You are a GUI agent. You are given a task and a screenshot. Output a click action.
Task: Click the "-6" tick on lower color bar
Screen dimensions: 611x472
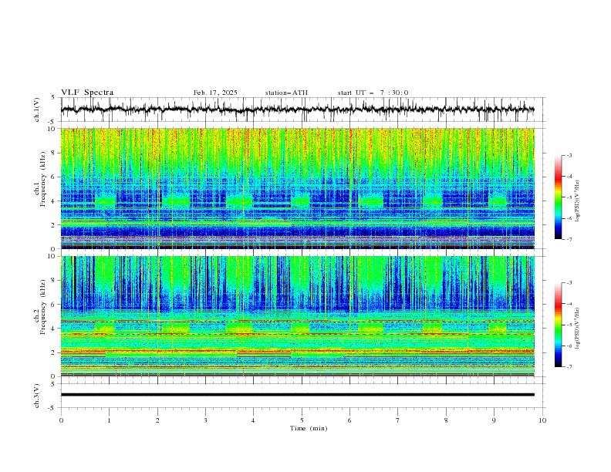(569, 346)
